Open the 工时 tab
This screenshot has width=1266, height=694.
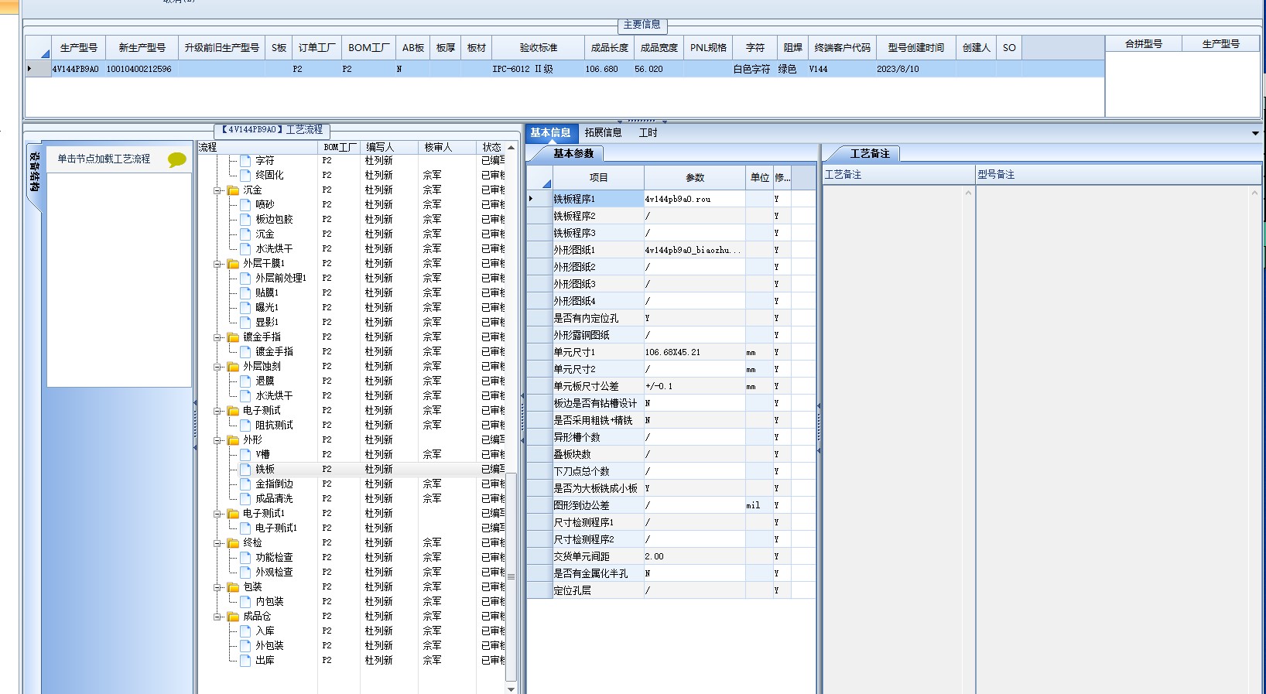[648, 133]
